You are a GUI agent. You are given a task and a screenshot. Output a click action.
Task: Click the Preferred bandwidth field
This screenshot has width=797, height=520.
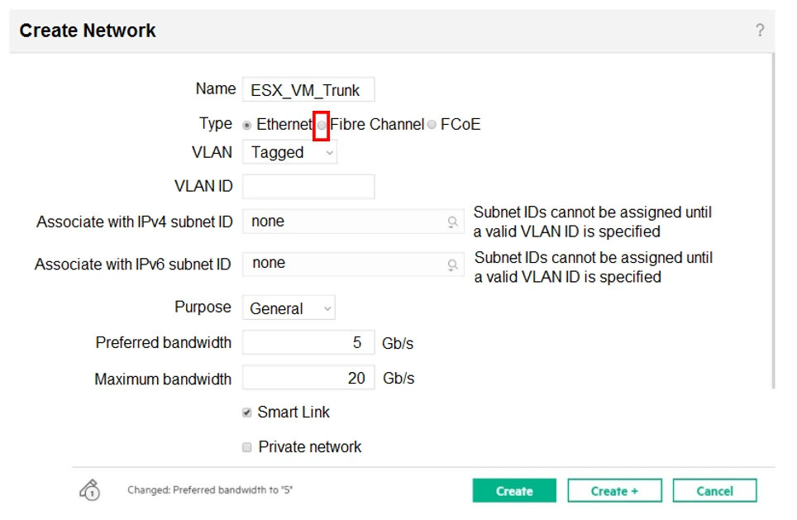coord(308,342)
